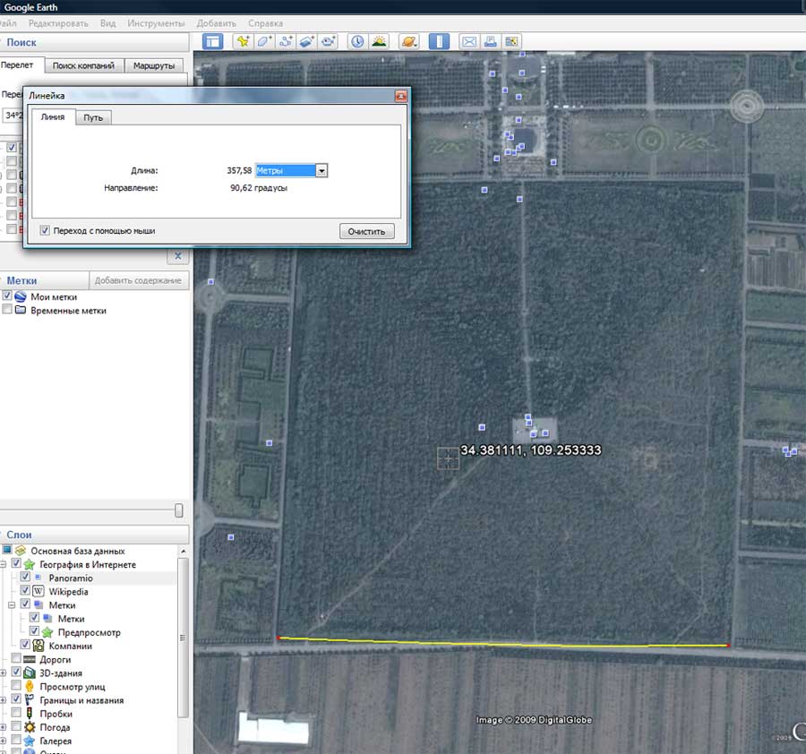This screenshot has height=754, width=806.
Task: Toggle the sidebar panel toolbar icon
Action: click(212, 41)
